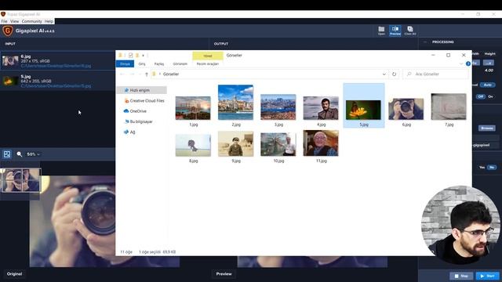
Task: Open the View menu in Gigapixel
Action: pos(14,21)
